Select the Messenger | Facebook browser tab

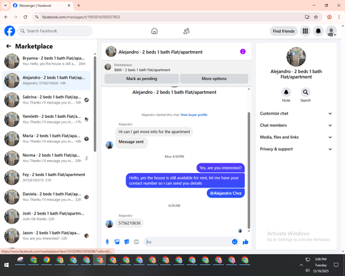[x=41, y=6]
